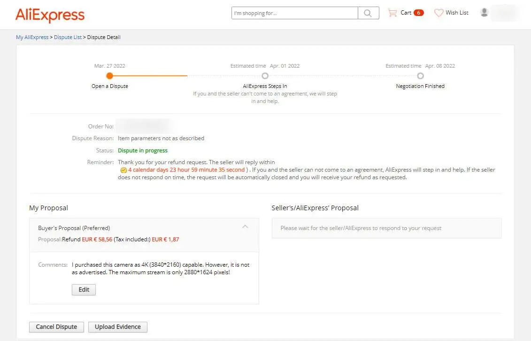Open the user account avatar icon
The width and height of the screenshot is (531, 341).
click(x=484, y=12)
